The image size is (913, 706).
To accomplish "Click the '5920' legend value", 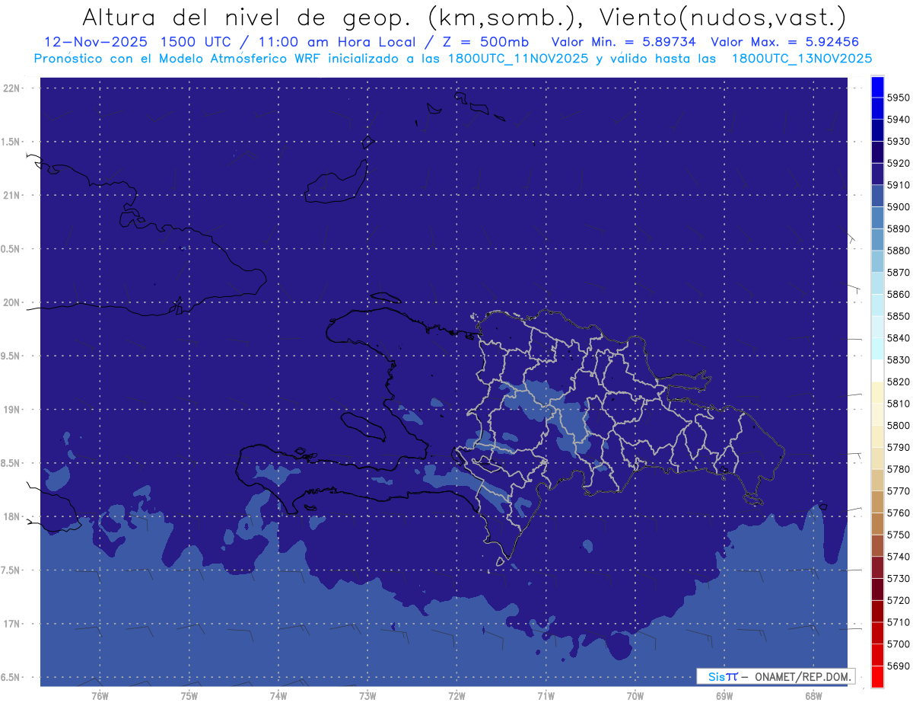I will coord(899,163).
